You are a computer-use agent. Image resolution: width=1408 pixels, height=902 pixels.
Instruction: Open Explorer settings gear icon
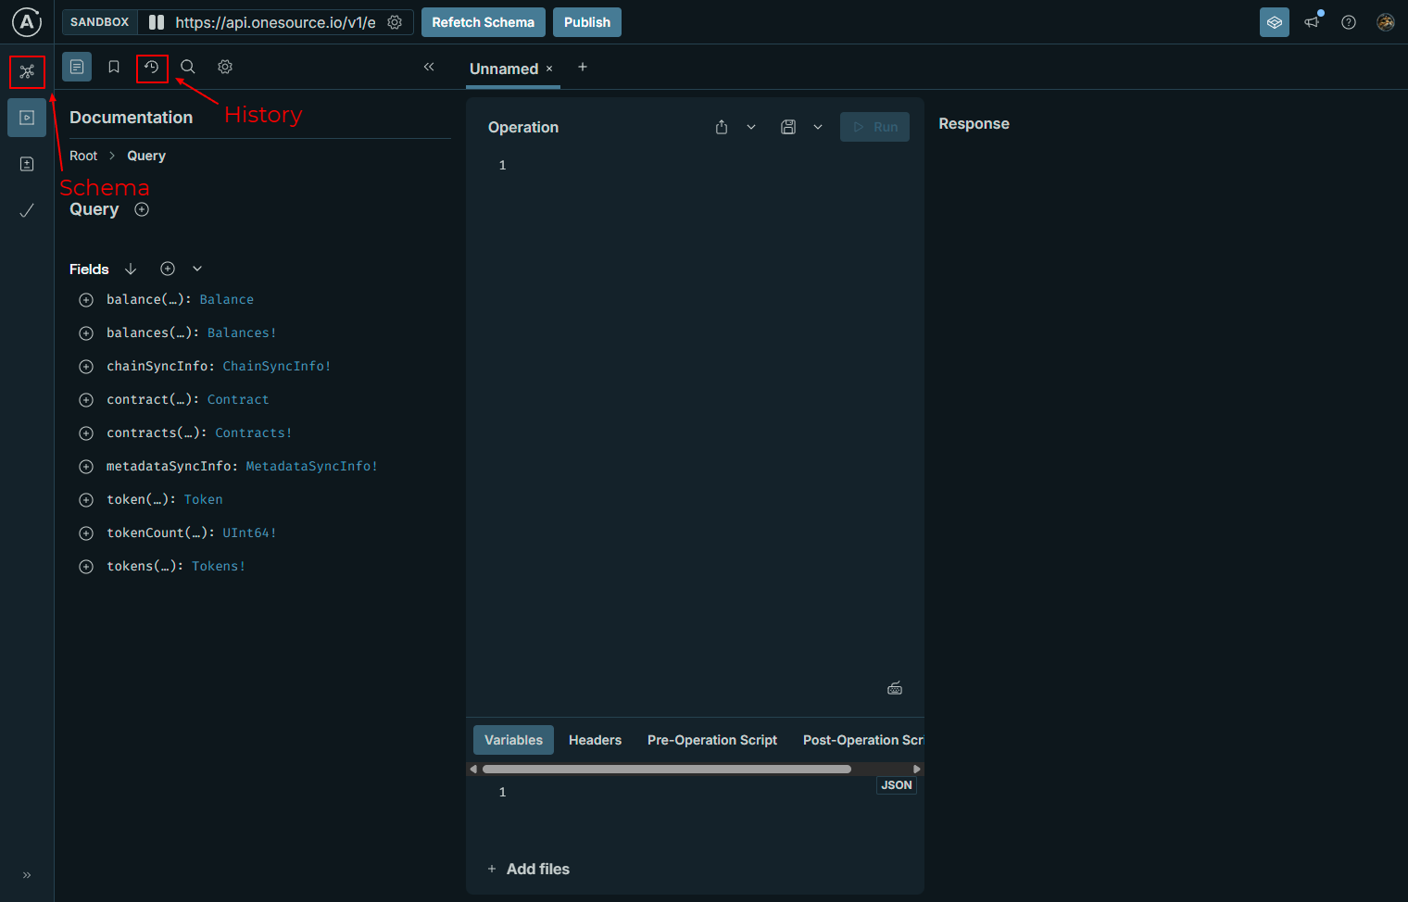[x=225, y=67]
